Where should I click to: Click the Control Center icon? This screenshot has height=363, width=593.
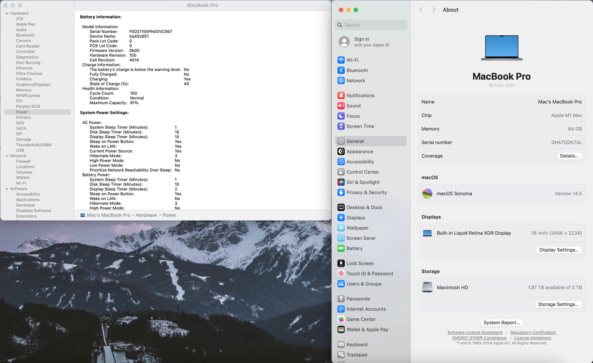pos(341,172)
